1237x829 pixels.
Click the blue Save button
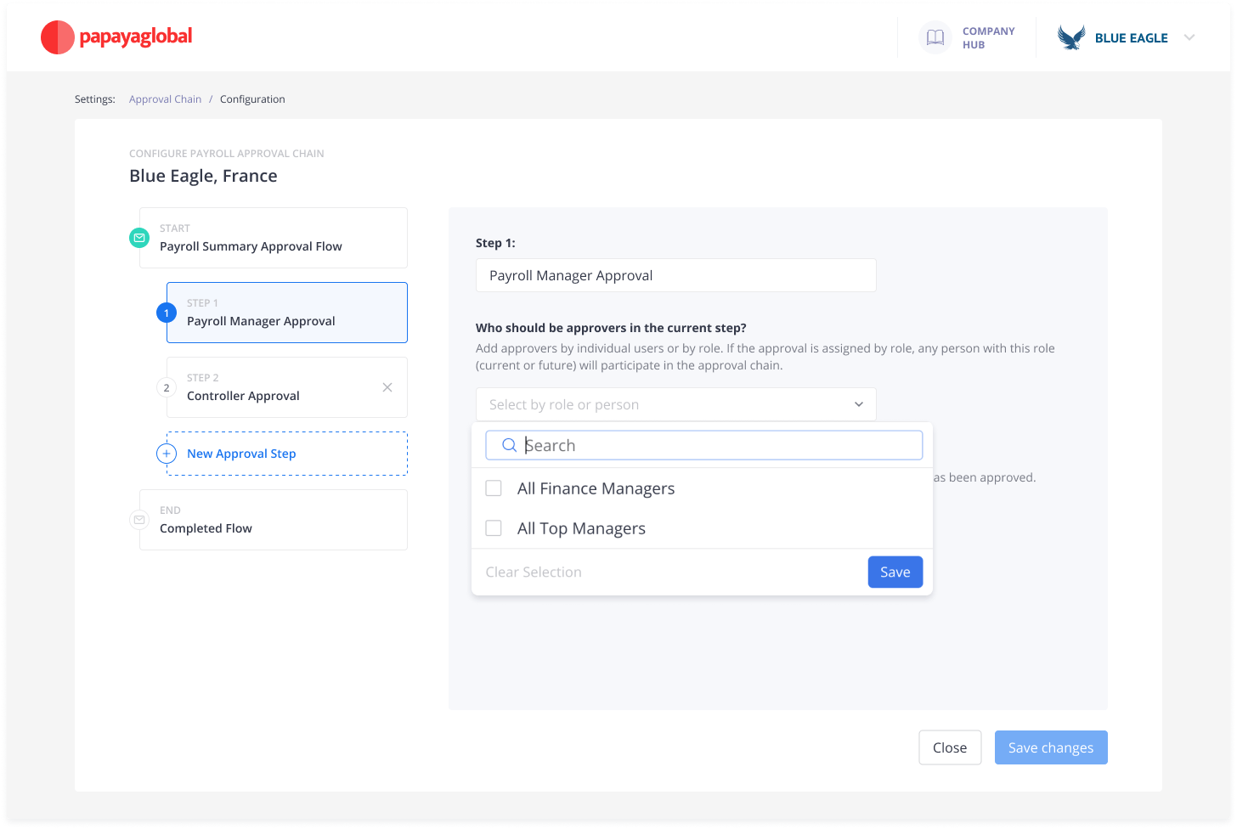[x=895, y=572]
